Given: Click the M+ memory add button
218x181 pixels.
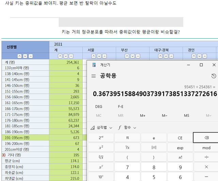Looking at the screenshot, I should (143, 115).
